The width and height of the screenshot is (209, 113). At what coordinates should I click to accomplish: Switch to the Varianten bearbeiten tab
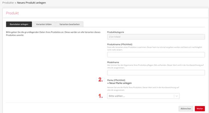[69, 24]
